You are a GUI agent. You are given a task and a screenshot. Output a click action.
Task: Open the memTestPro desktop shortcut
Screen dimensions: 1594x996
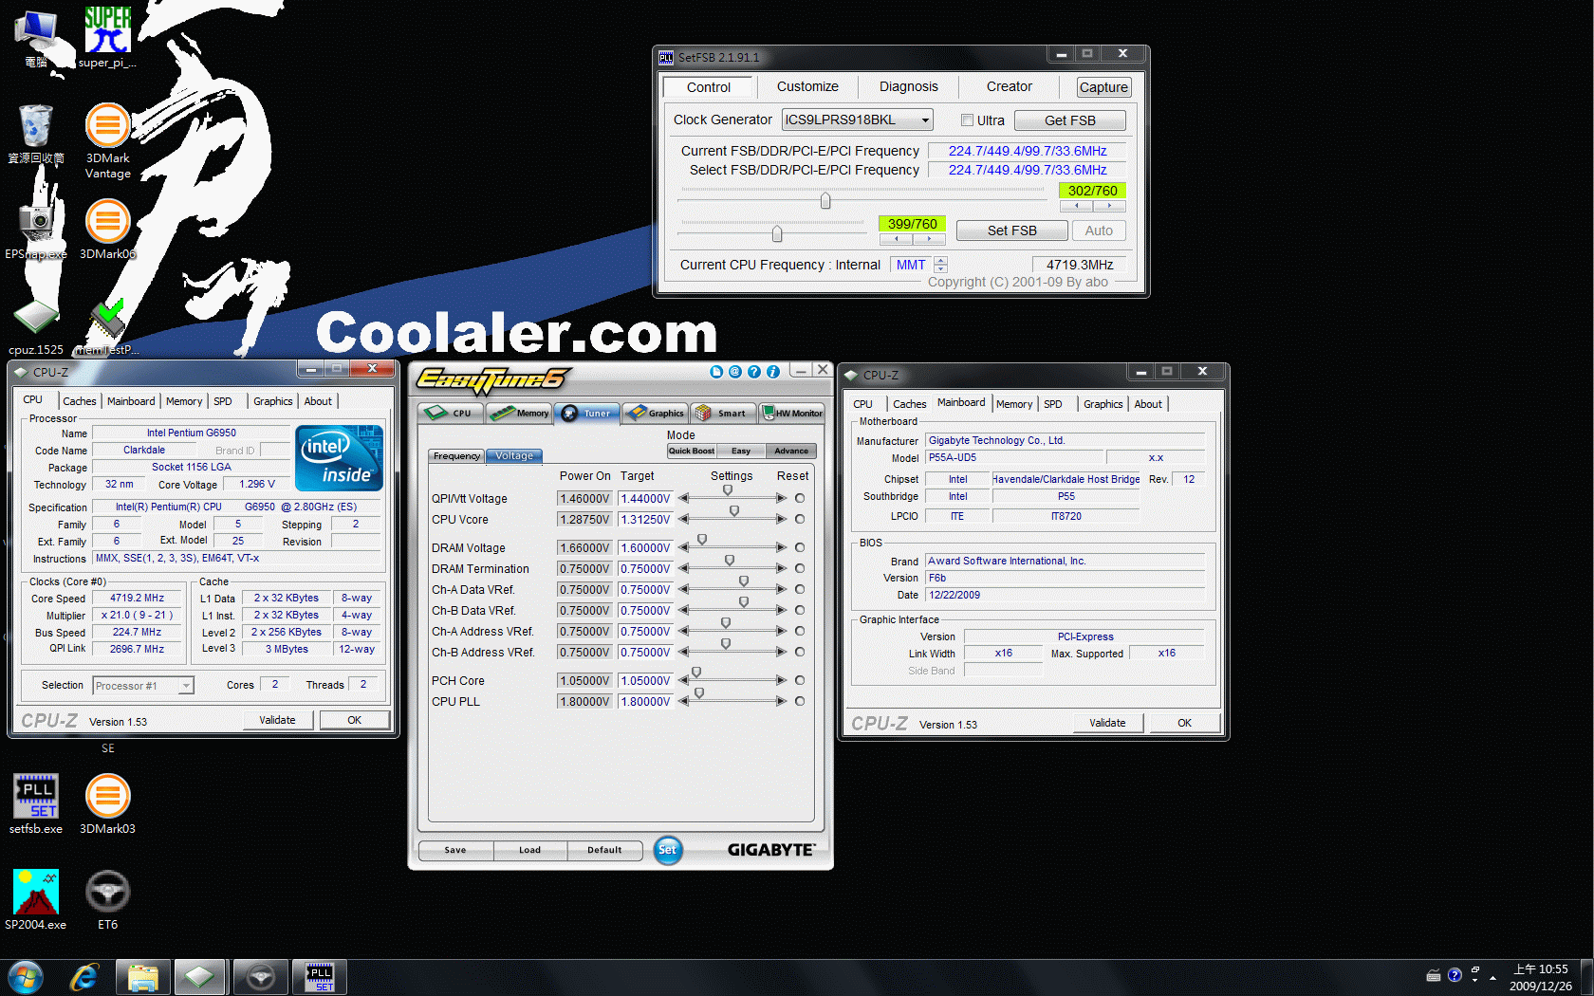107,326
